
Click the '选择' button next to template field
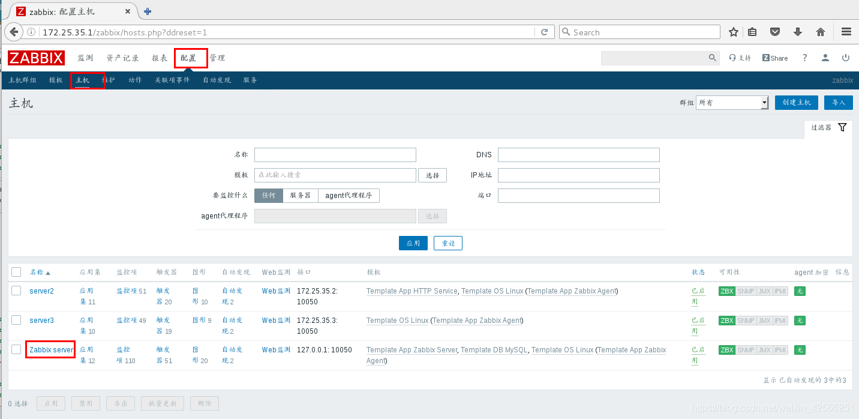pos(432,175)
